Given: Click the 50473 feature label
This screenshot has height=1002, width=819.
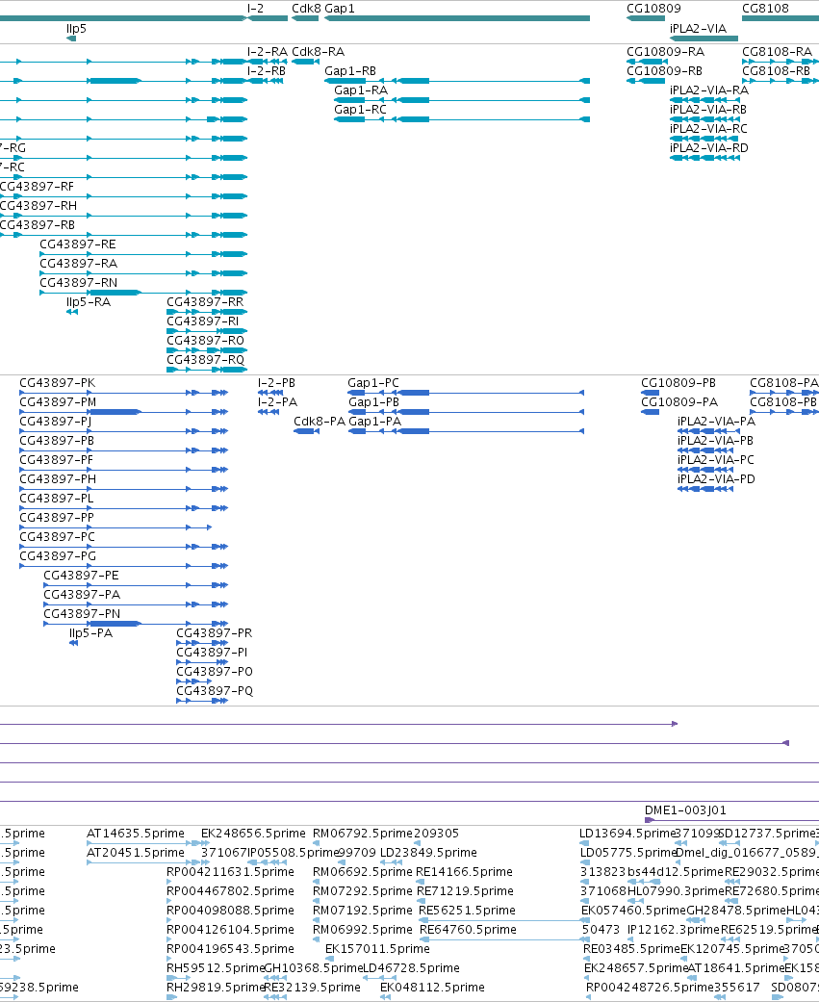Looking at the screenshot, I should point(601,929).
